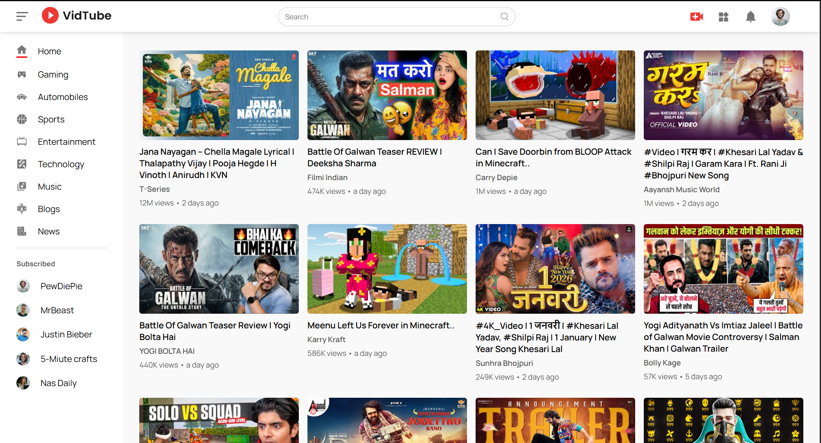821x443 pixels.
Task: Open the hamburger sidebar menu
Action: pyautogui.click(x=22, y=16)
